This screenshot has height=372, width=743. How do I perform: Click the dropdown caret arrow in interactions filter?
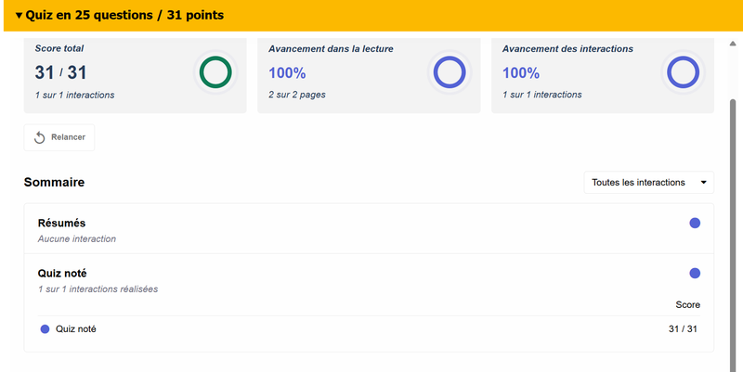(x=703, y=183)
